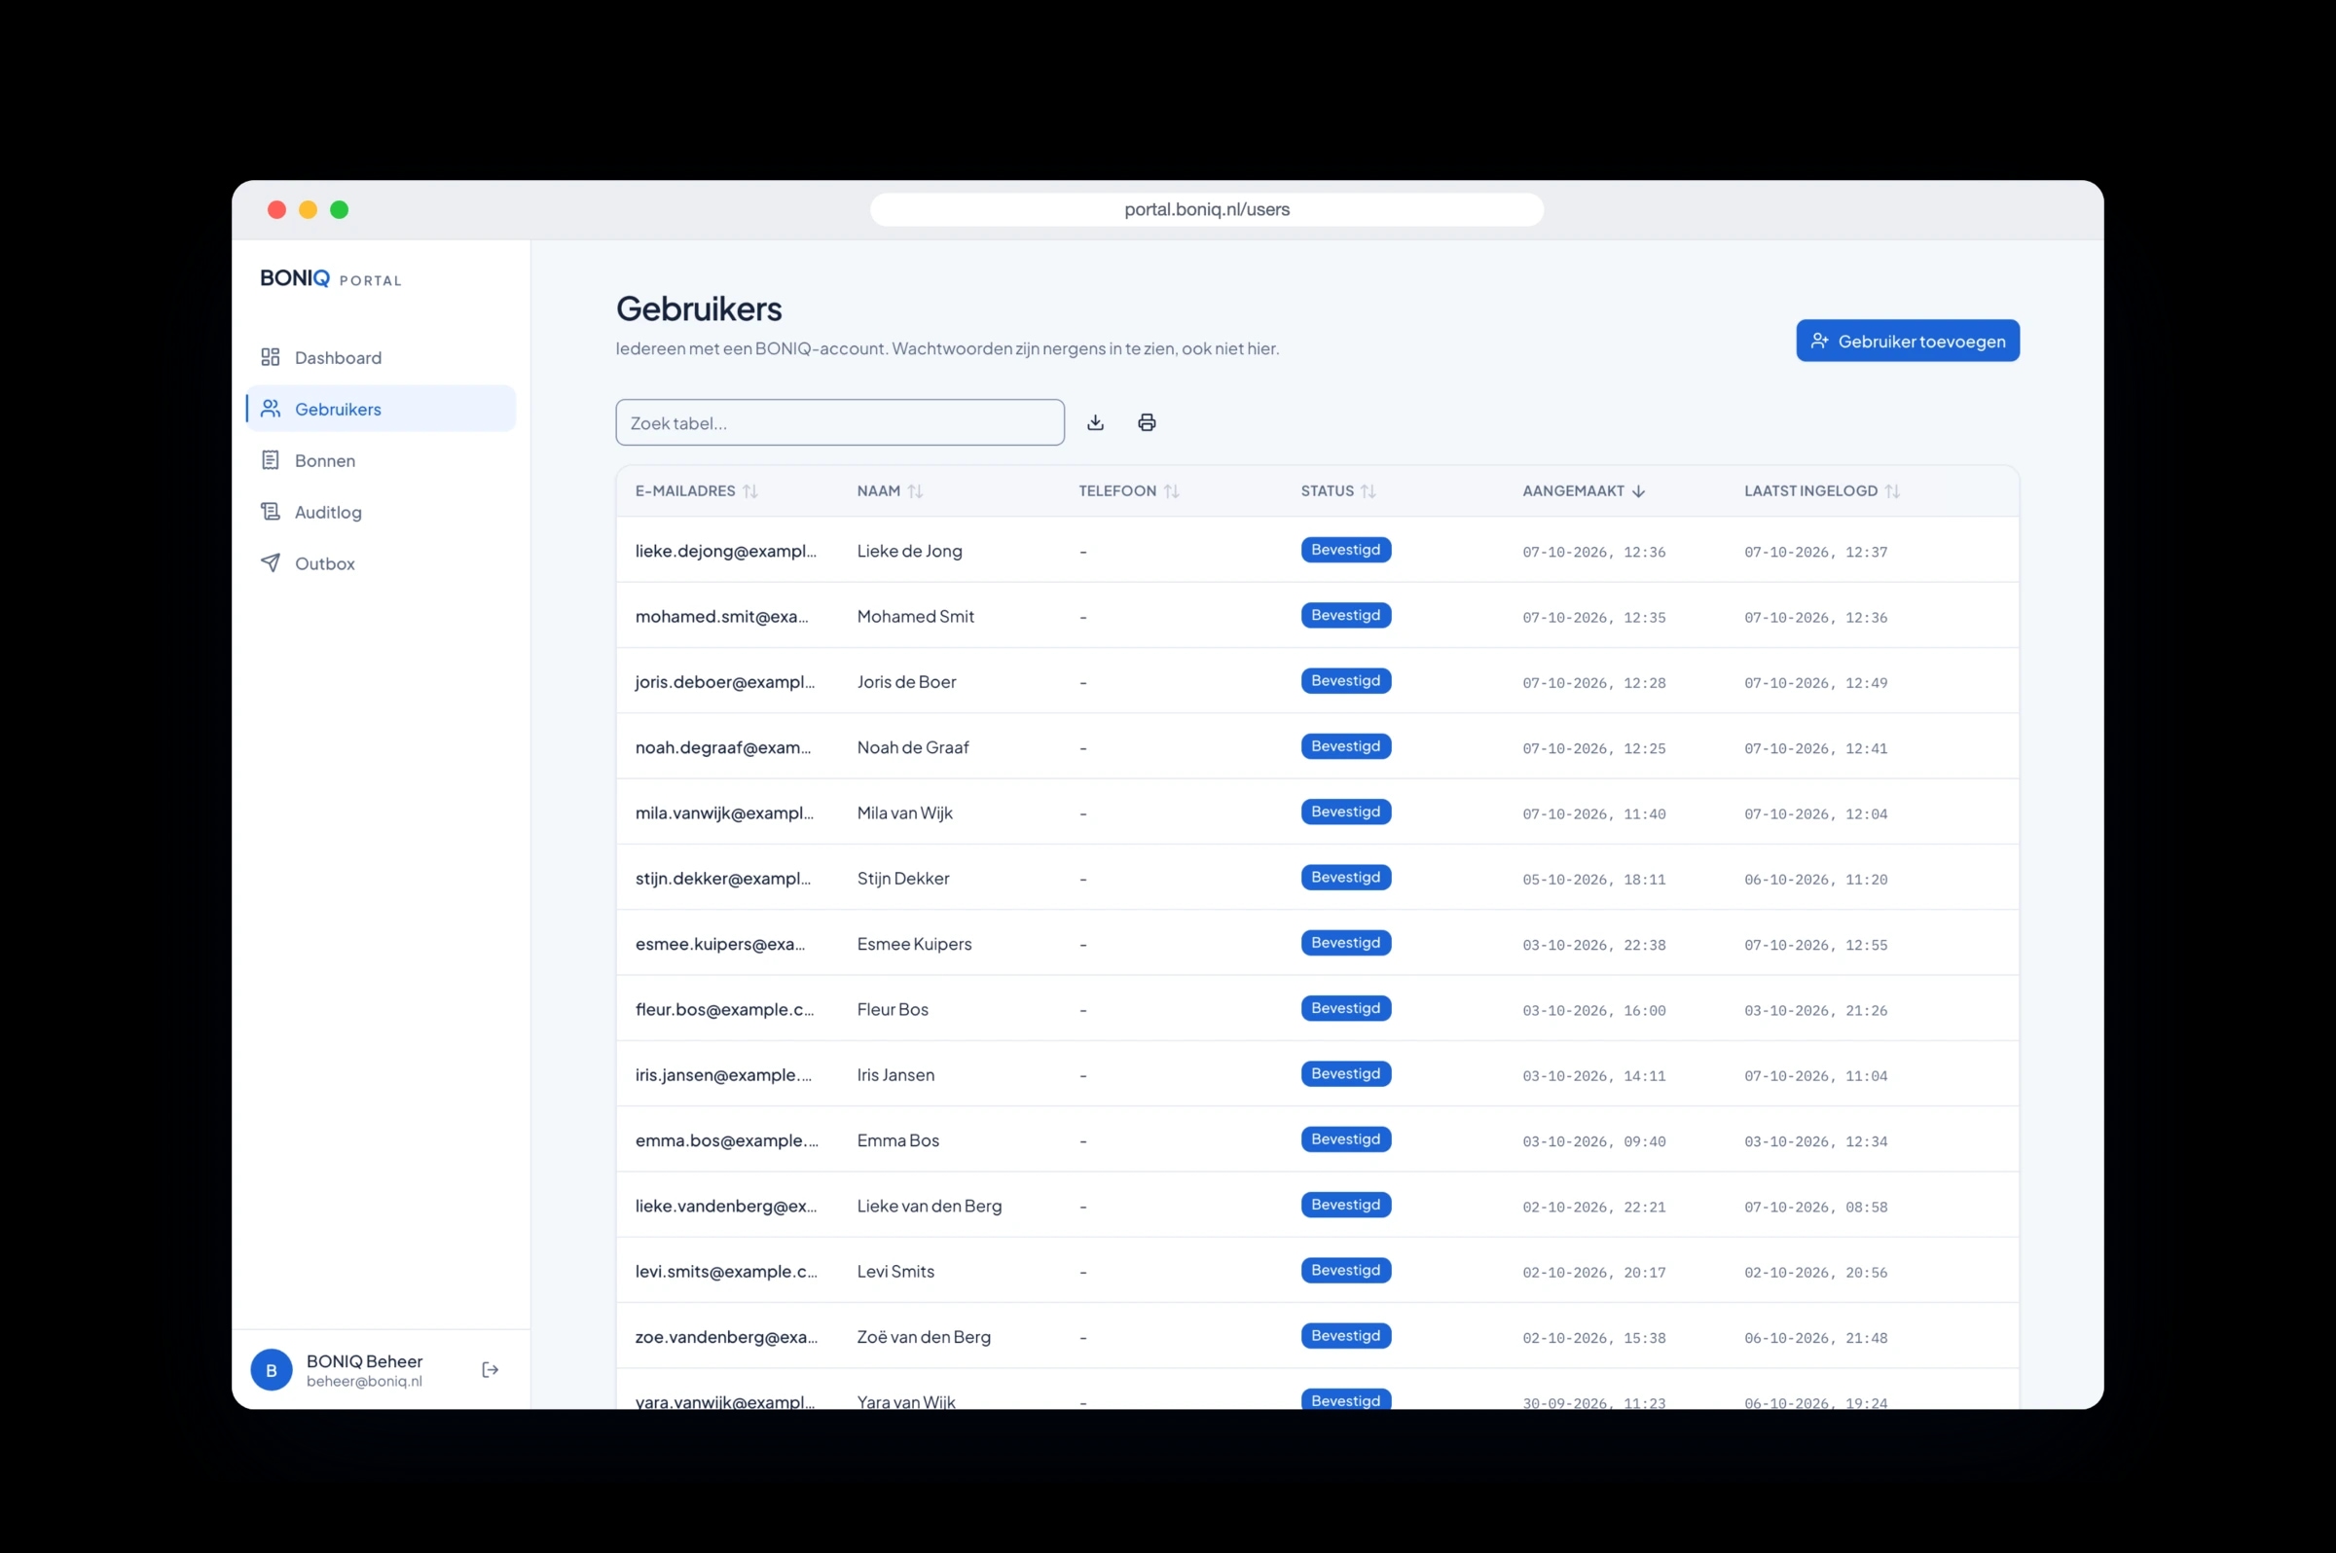Toggle Aangemaakt descending sort arrow
2336x1553 pixels.
1637,491
